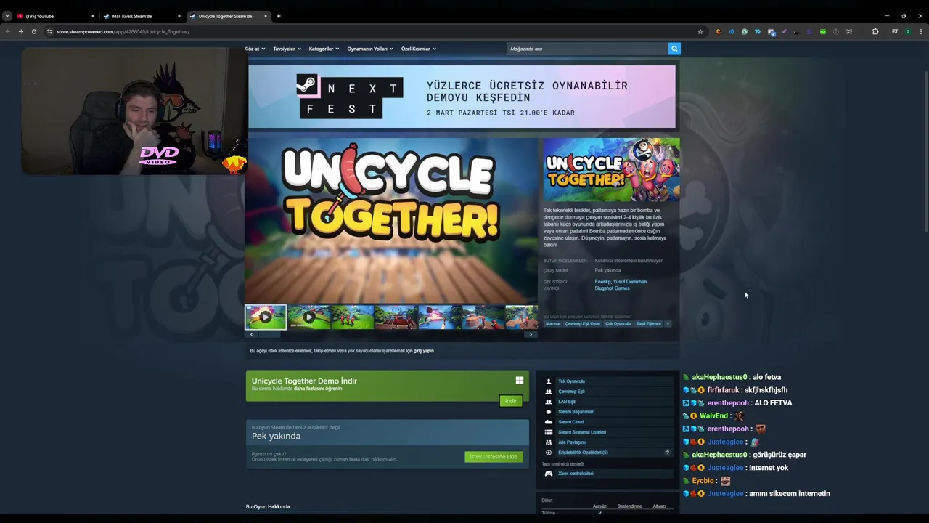This screenshot has height=523, width=929.
Task: Click the Steam Başarımları achievements icon
Action: point(549,412)
